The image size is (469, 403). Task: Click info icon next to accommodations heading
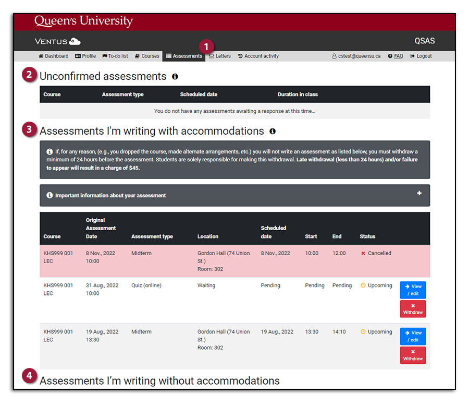coord(273,131)
